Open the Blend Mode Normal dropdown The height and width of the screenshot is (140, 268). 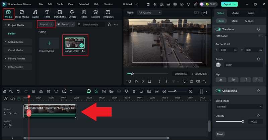coord(239,107)
